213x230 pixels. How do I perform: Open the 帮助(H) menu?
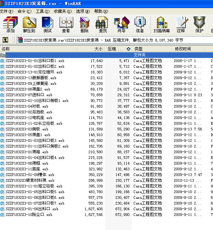101,11
